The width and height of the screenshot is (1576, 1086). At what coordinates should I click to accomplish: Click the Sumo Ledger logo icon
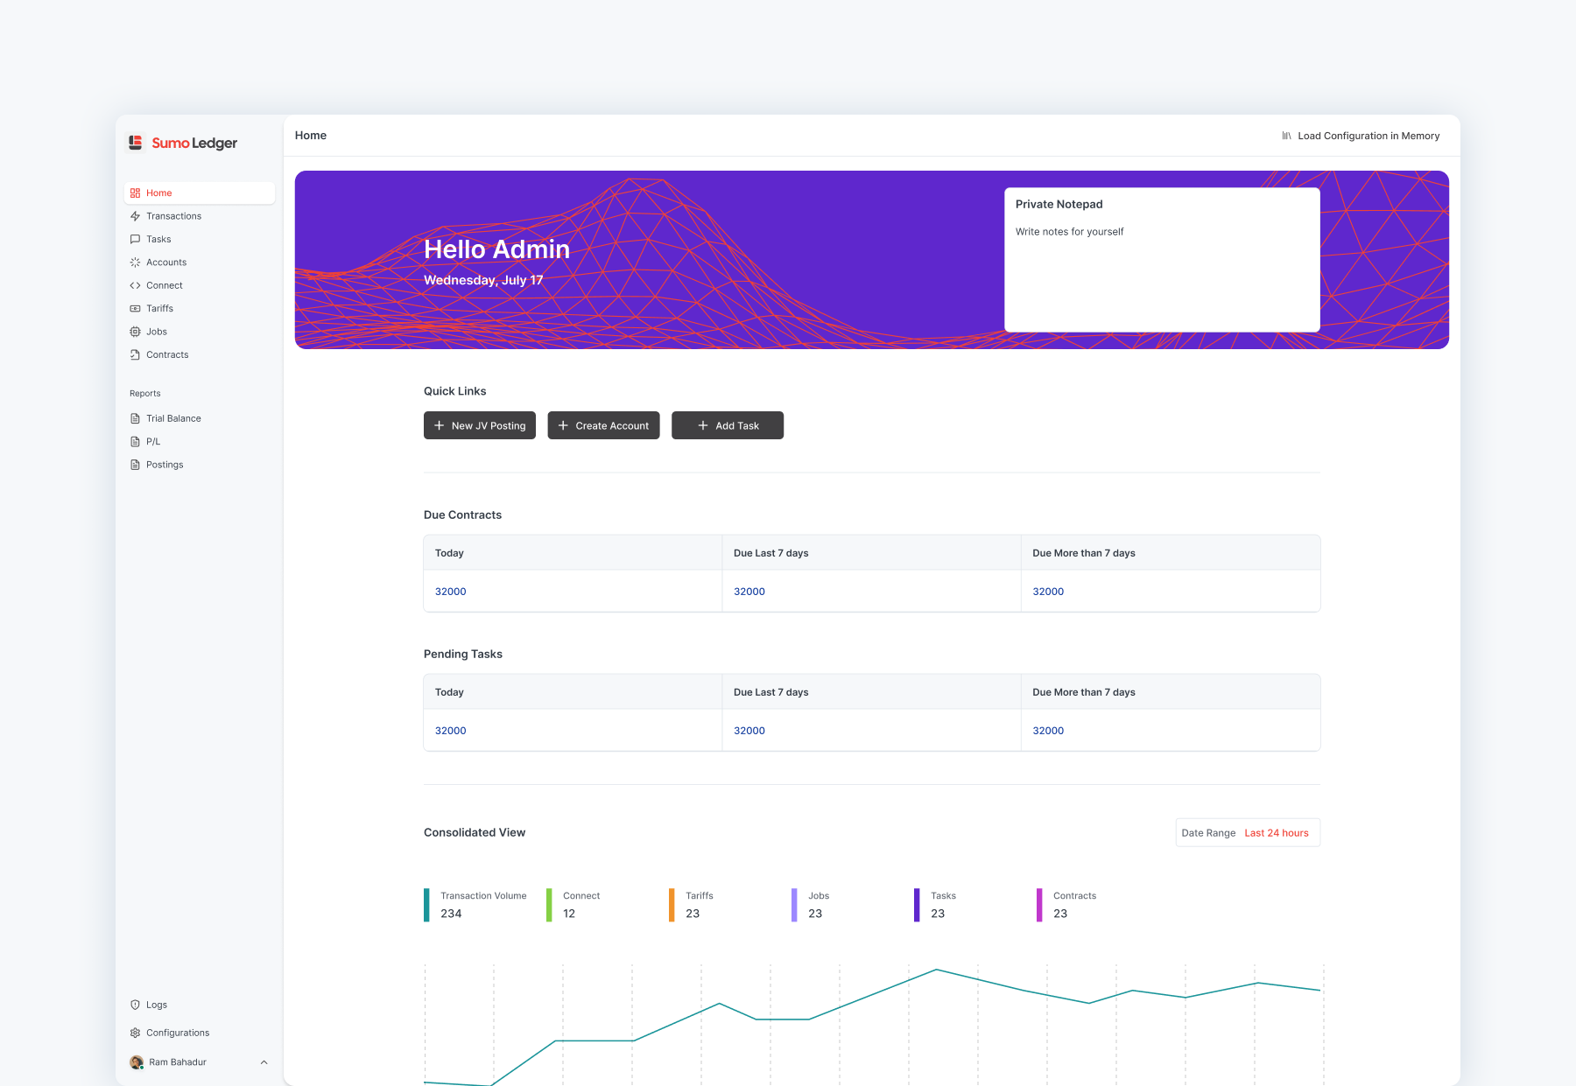coord(136,143)
